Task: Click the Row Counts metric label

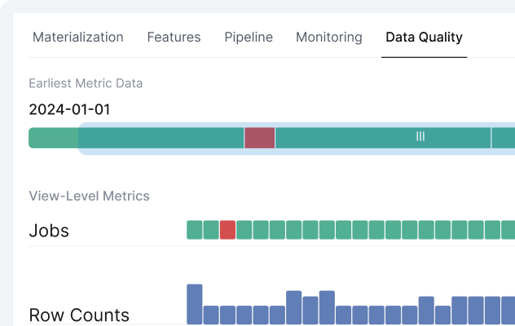Action: 79,315
